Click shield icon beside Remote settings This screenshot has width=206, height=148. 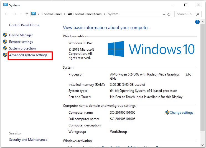(x=5, y=42)
